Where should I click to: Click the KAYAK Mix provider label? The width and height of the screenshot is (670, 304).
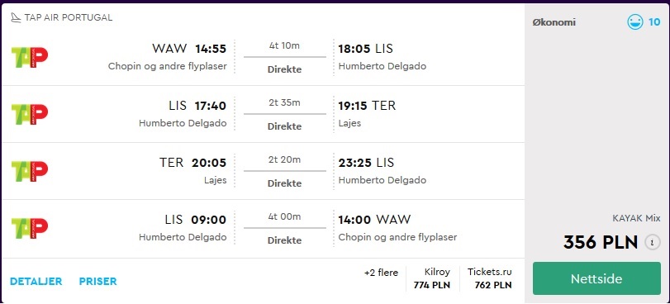636,218
